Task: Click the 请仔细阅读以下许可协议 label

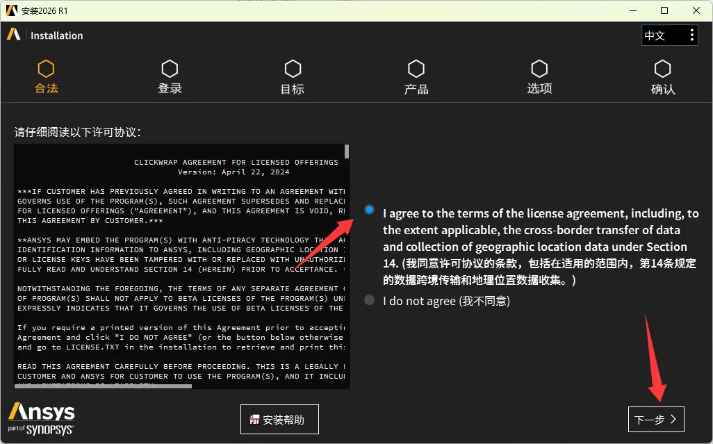Action: coord(78,132)
